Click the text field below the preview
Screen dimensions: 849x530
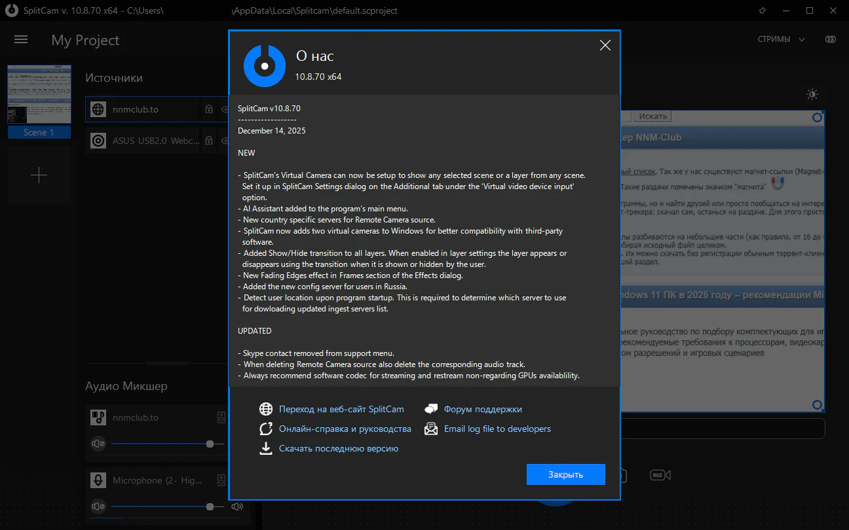point(723,429)
